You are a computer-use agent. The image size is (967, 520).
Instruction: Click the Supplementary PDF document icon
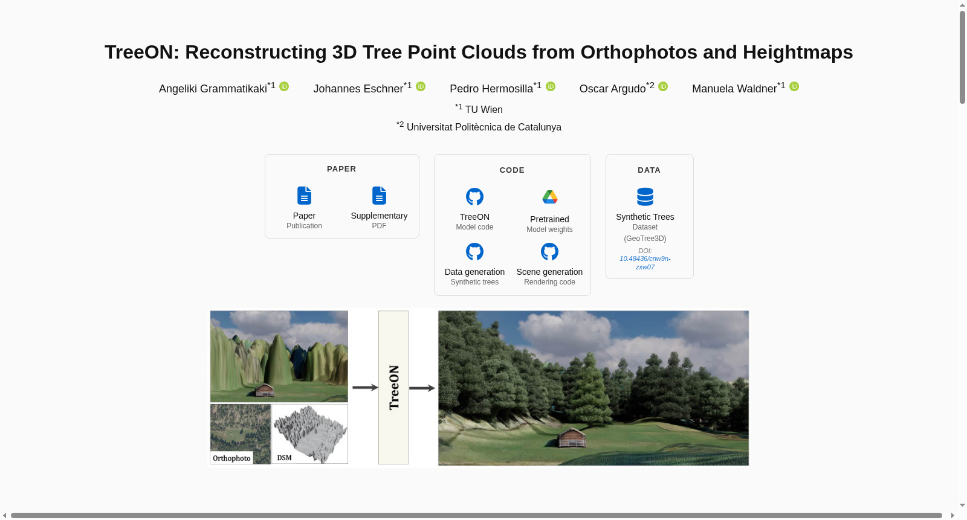click(x=379, y=196)
